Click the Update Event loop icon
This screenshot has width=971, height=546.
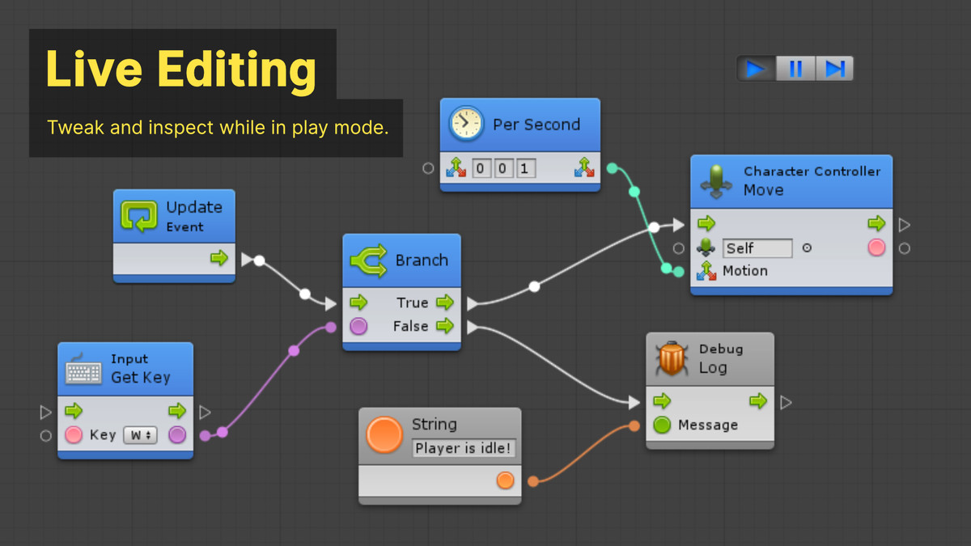coord(139,216)
